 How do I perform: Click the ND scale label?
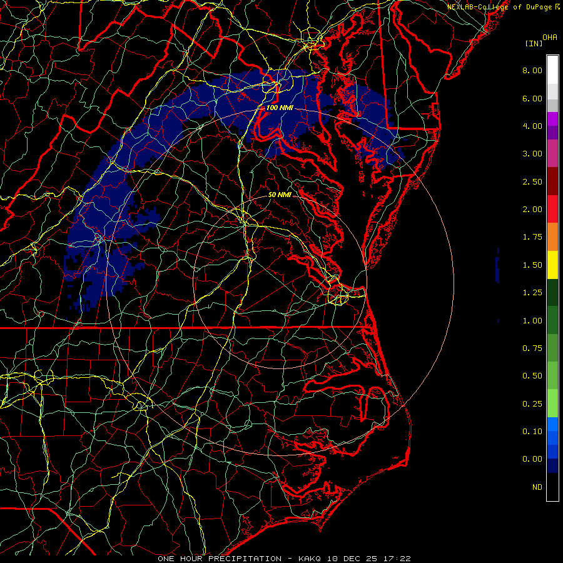537,487
